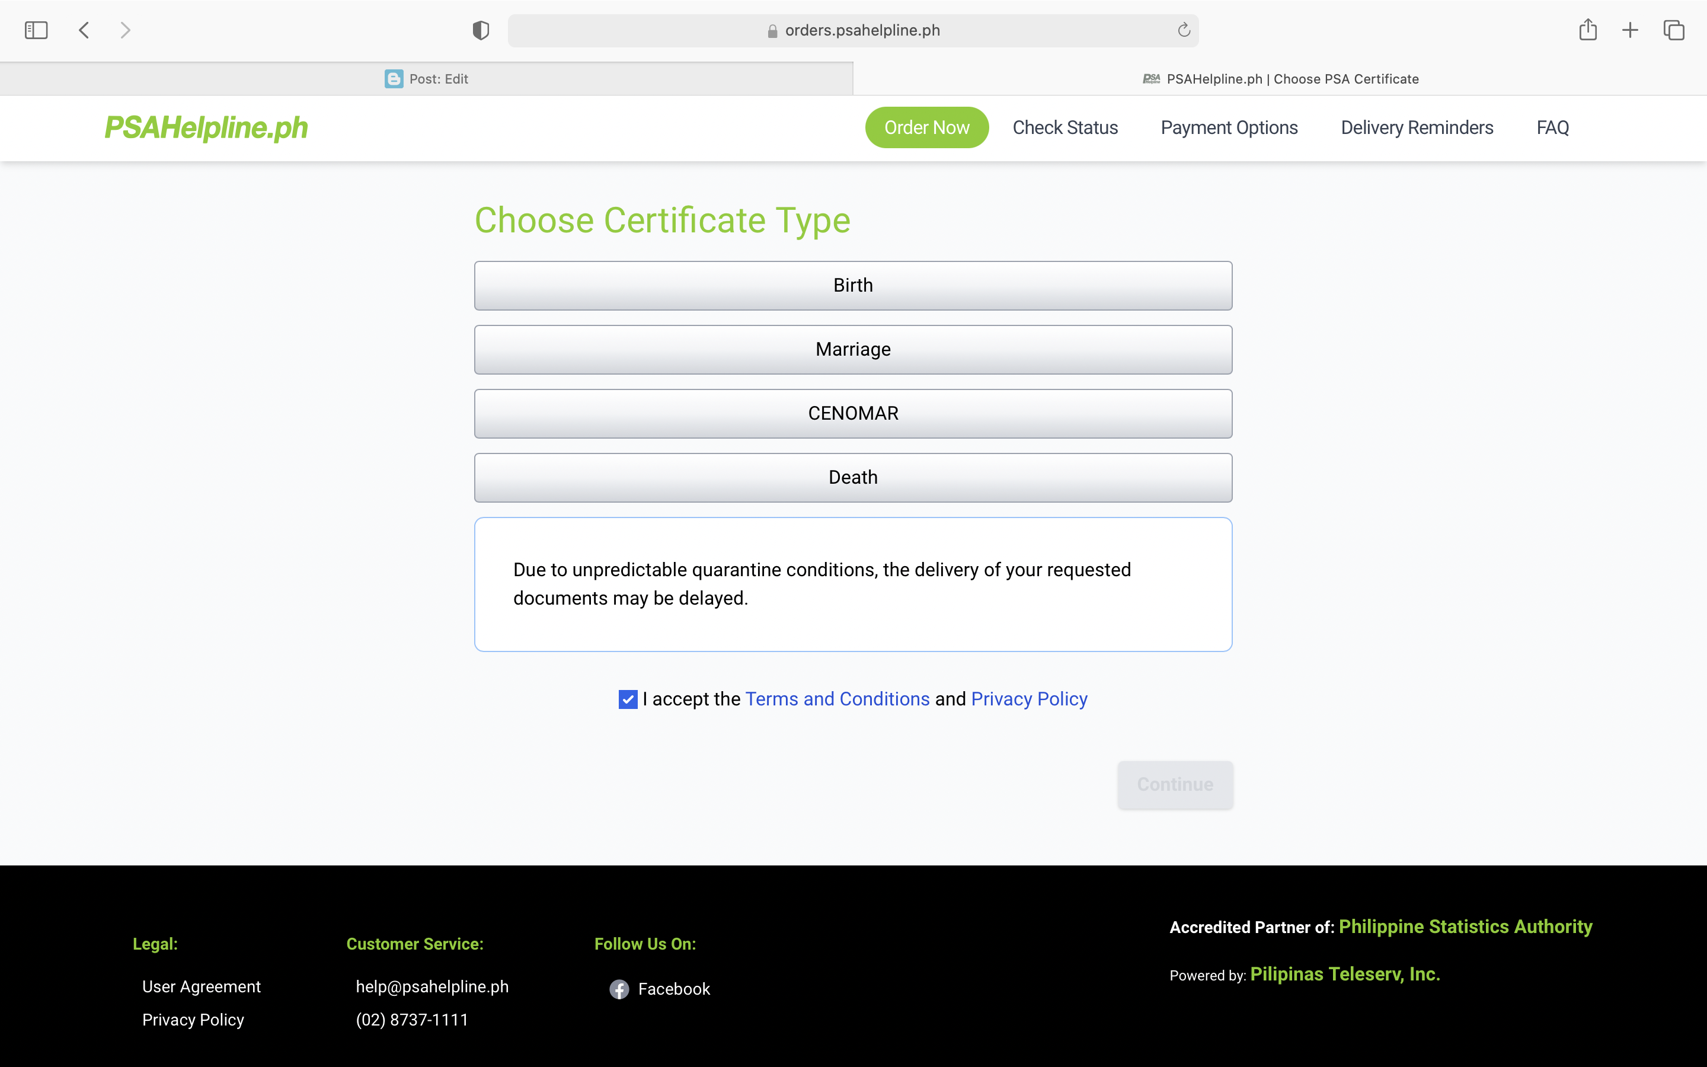Show the tab overview icon
Screen dimensions: 1707x1067
[x=1673, y=30]
